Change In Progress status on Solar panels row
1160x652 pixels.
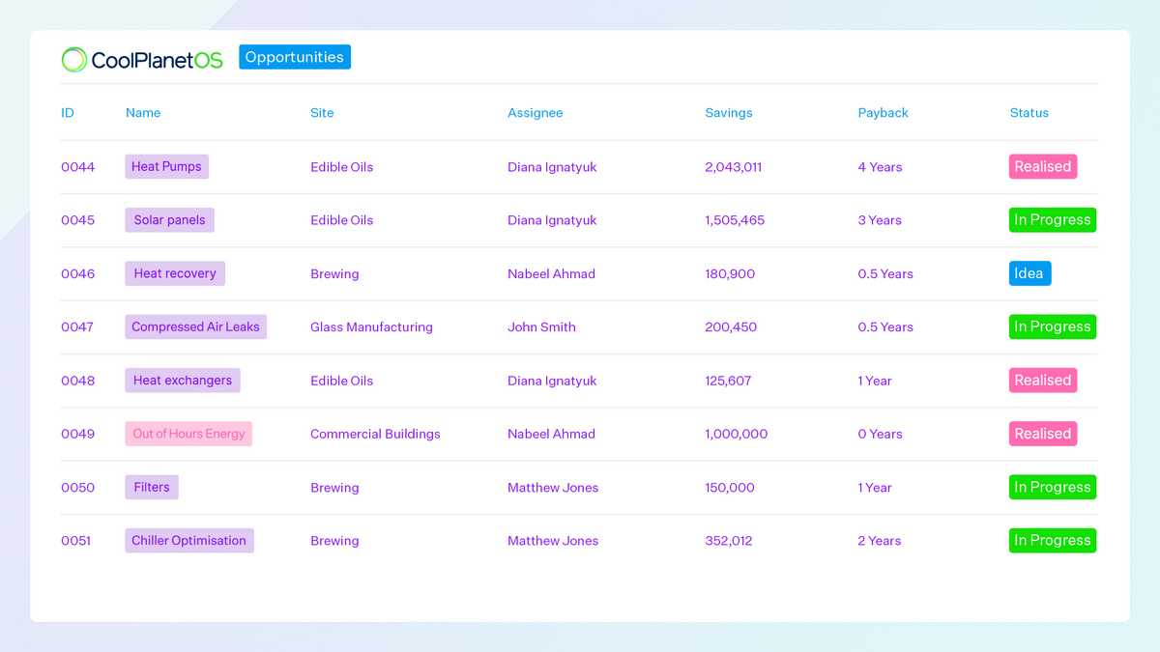[1052, 220]
